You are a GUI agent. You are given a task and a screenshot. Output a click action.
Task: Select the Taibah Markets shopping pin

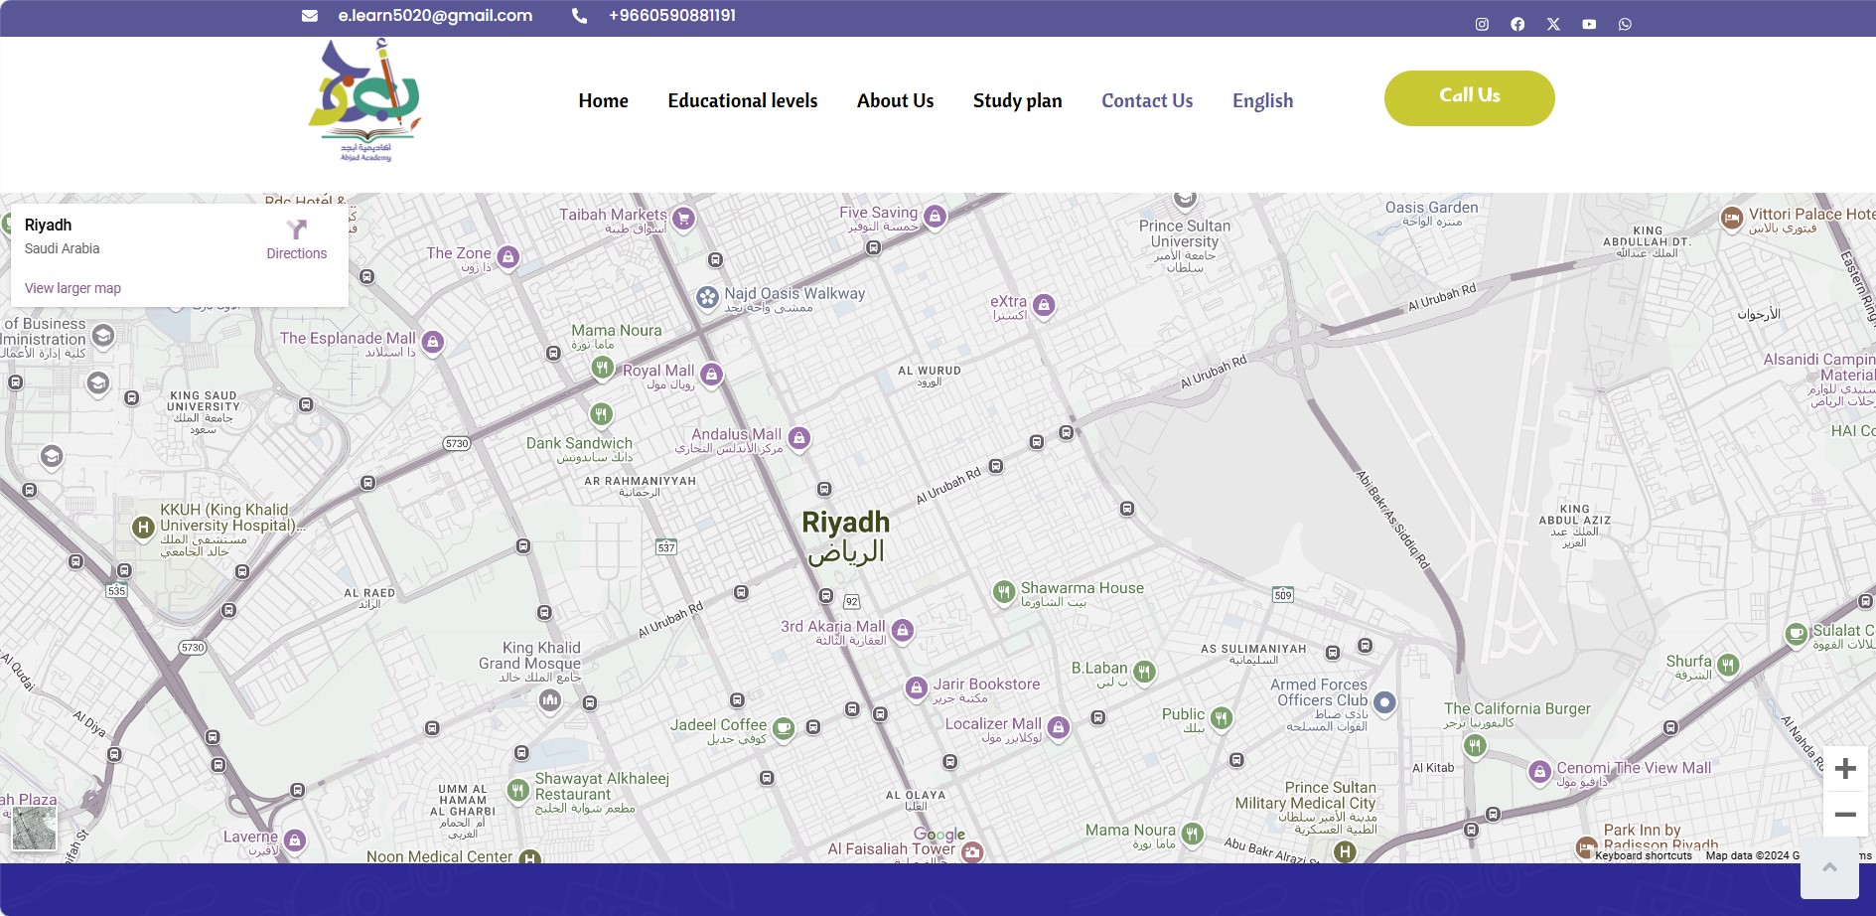coord(683,218)
